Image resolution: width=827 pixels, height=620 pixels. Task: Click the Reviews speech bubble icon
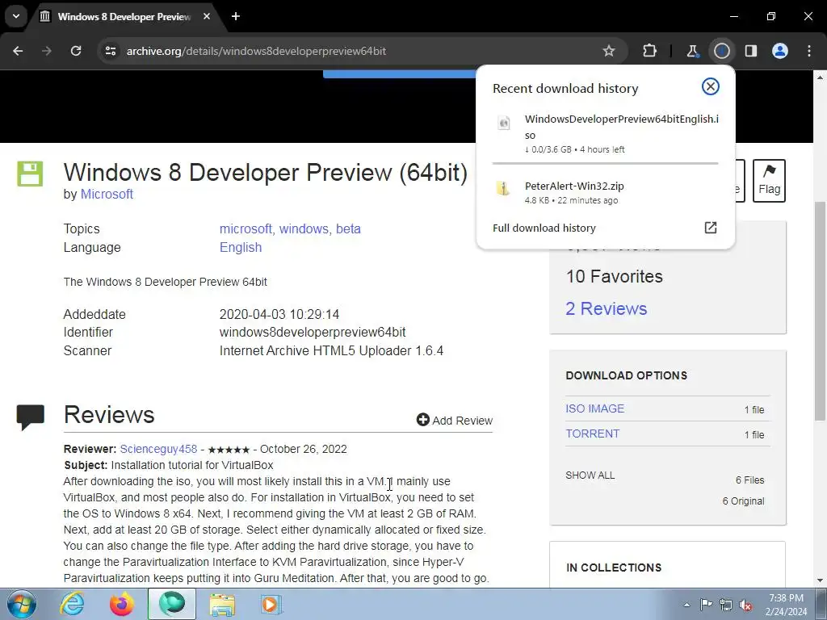[x=30, y=417]
